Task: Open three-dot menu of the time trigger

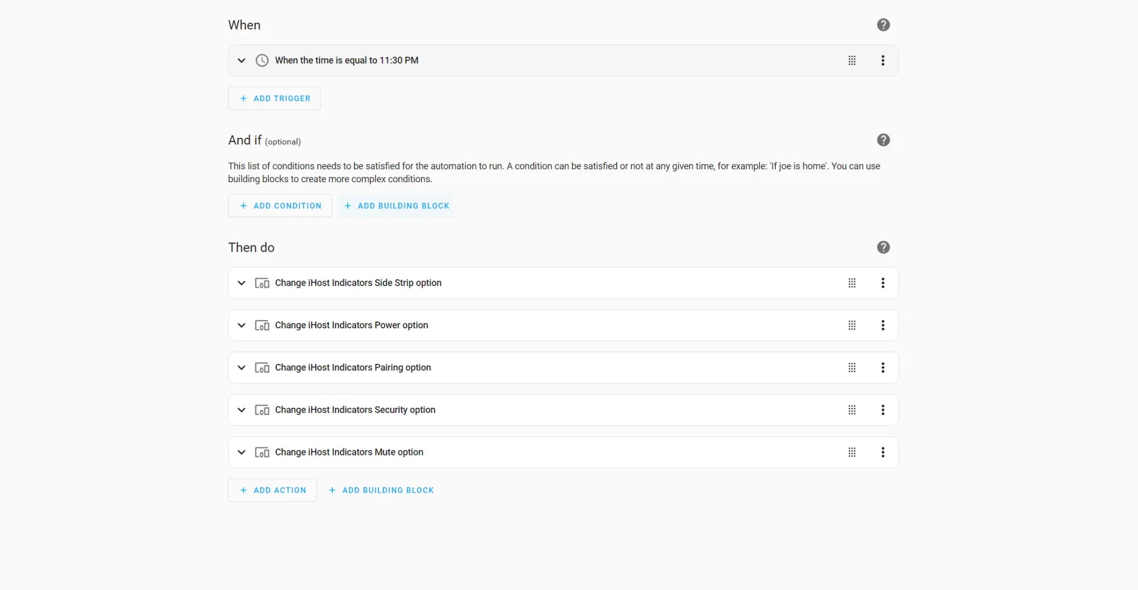Action: click(882, 61)
